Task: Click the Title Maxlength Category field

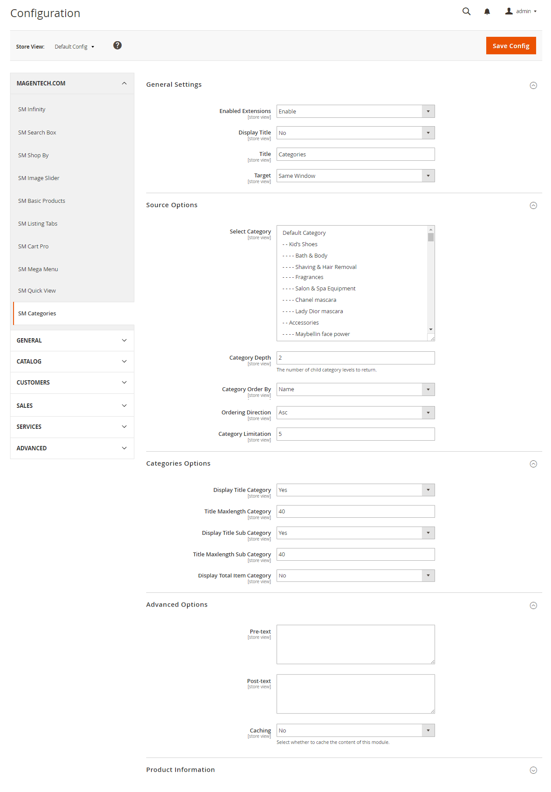Action: (355, 512)
